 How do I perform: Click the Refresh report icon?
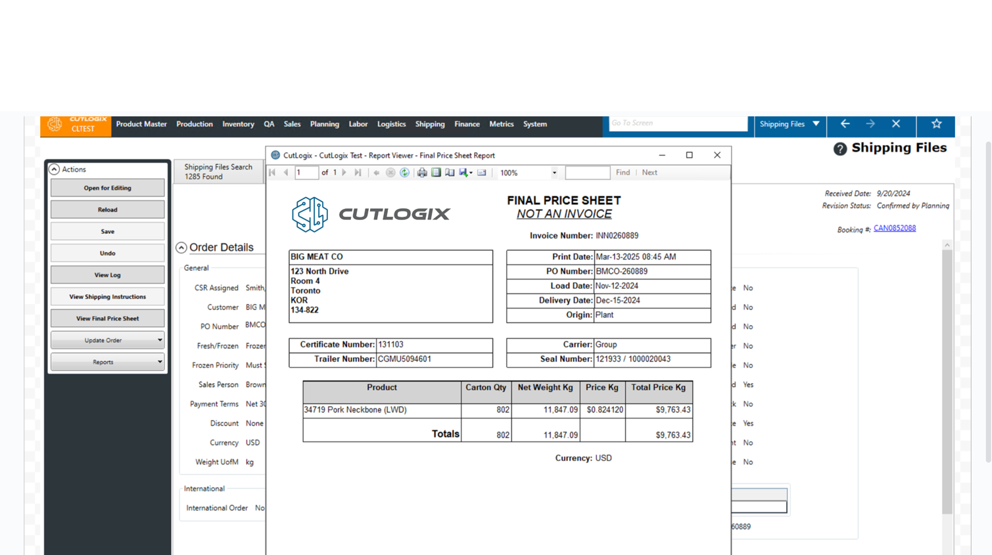click(404, 173)
